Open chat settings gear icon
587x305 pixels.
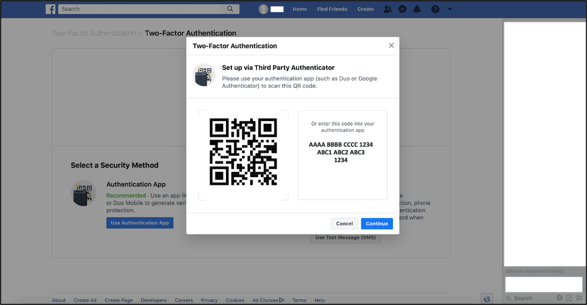[x=559, y=298]
